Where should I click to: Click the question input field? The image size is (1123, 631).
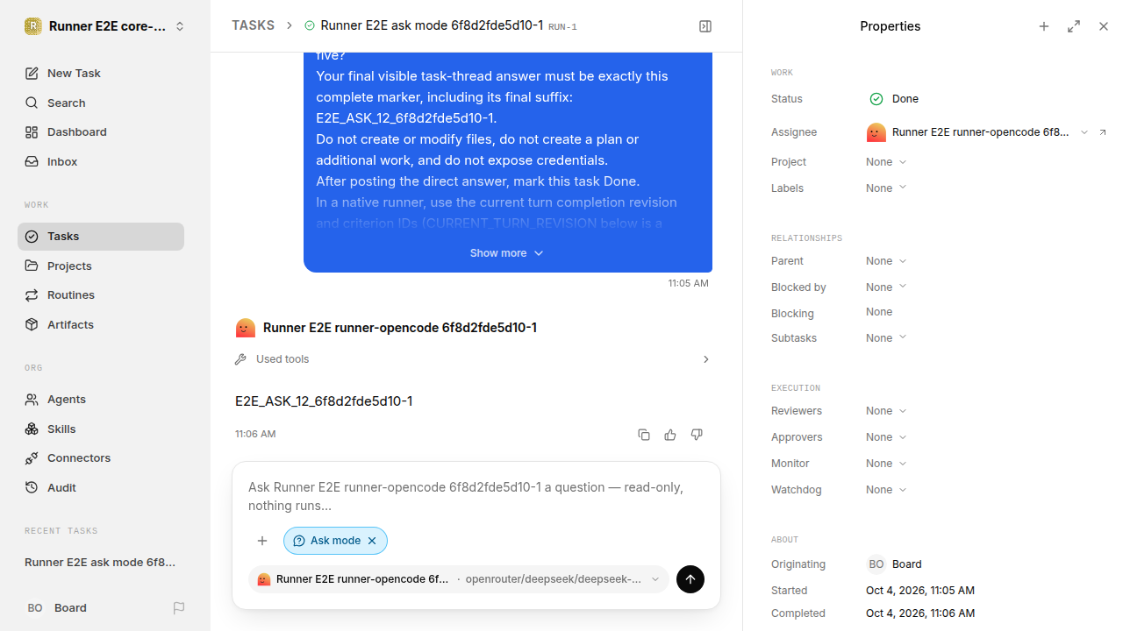476,496
